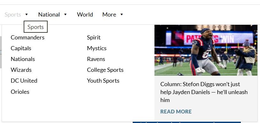Image resolution: width=260 pixels, height=123 pixels.
Task: Open the Capitals link
Action: [x=21, y=48]
